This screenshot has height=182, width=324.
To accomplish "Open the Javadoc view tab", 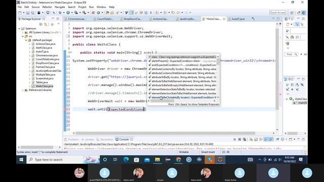I will pos(88,140).
